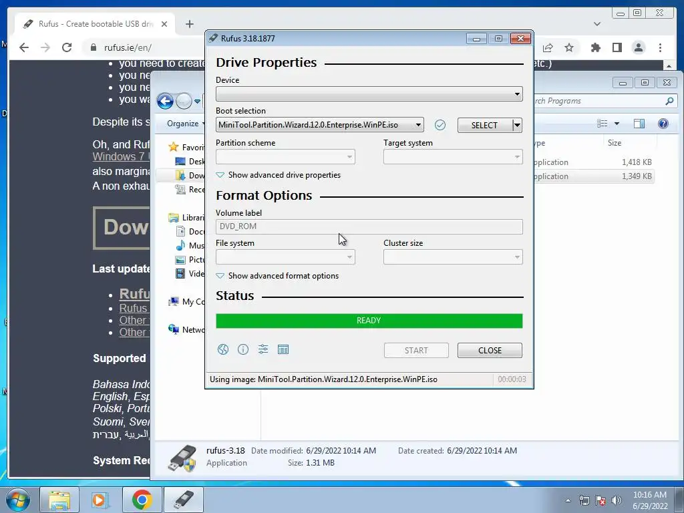The image size is (684, 513).
Task: Open Rufus About info icon
Action: (243, 349)
